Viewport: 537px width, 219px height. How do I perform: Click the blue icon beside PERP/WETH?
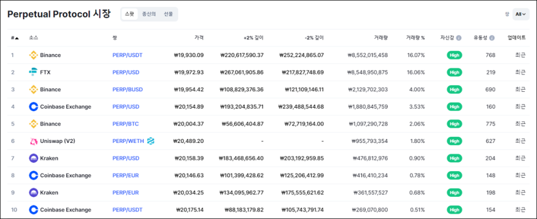point(151,141)
